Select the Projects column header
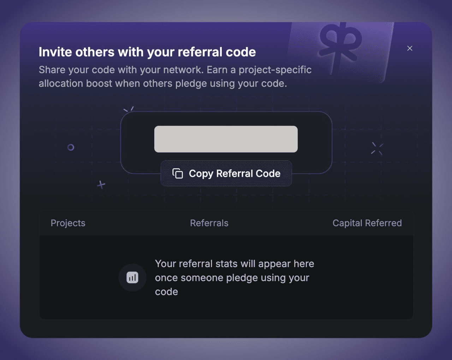This screenshot has height=360, width=452. [x=68, y=223]
